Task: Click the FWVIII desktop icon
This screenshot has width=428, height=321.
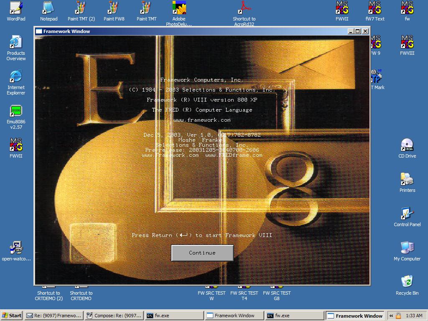Action: [x=407, y=45]
